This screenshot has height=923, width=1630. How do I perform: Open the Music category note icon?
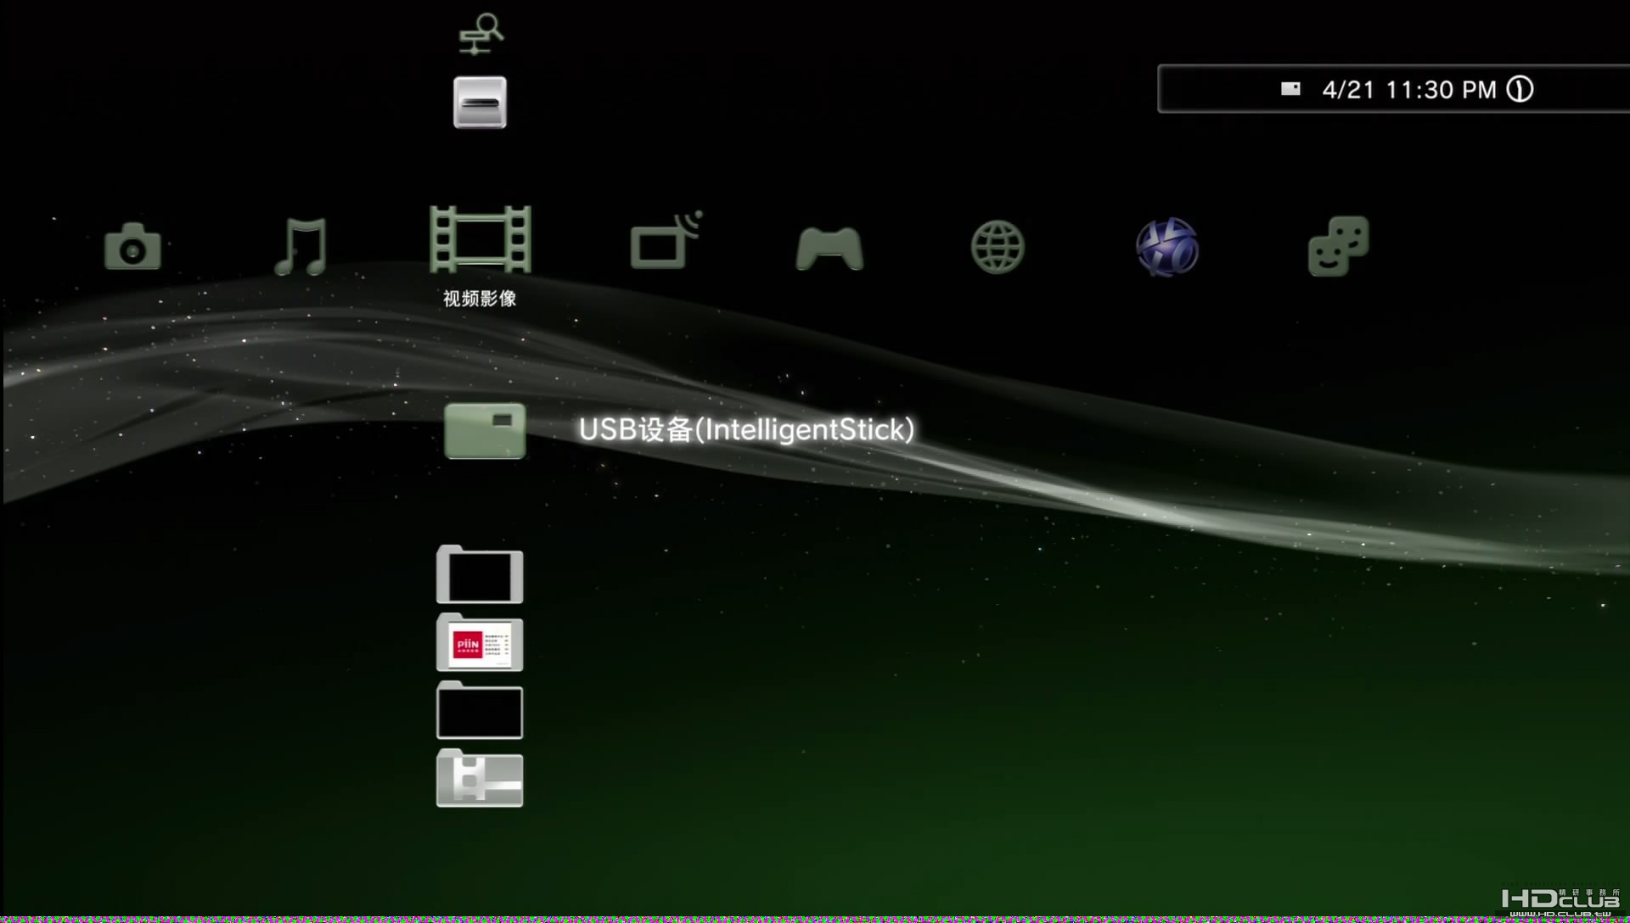[x=301, y=246]
